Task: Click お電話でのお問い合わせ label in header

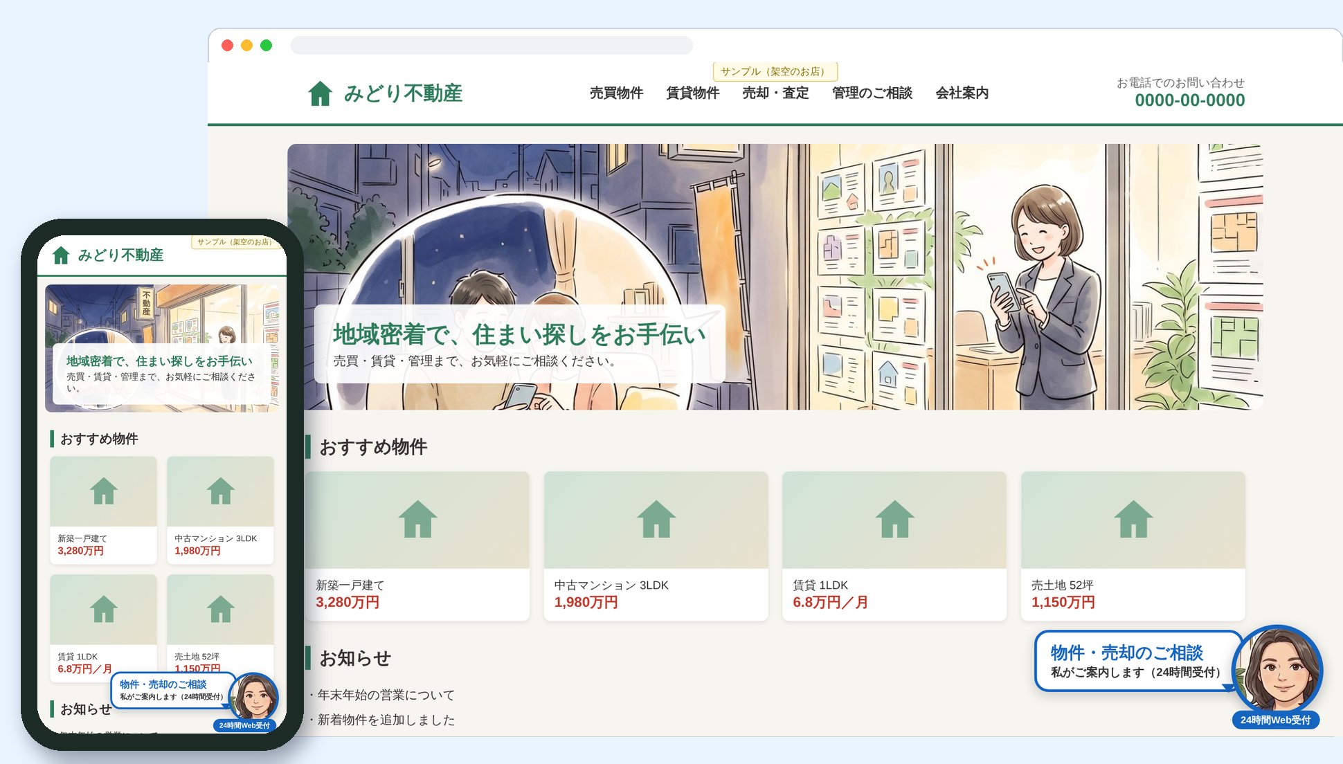Action: (1180, 82)
